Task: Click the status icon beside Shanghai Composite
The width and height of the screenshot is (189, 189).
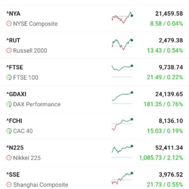Action: (9, 185)
